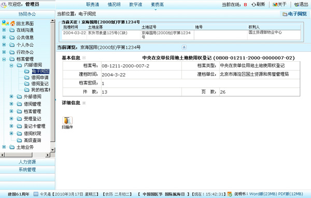Toggle the 详细信息 section expand box
The image size is (311, 198).
(x=84, y=103)
